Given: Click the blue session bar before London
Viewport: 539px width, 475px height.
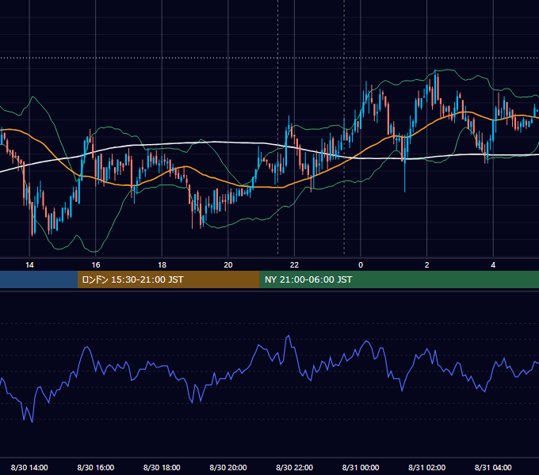Looking at the screenshot, I should (x=39, y=279).
